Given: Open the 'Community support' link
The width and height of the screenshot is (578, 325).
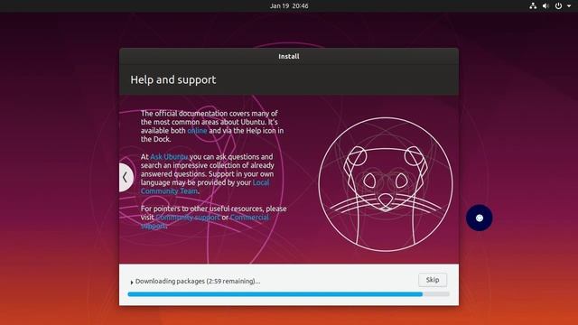Looking at the screenshot, I should click(188, 217).
